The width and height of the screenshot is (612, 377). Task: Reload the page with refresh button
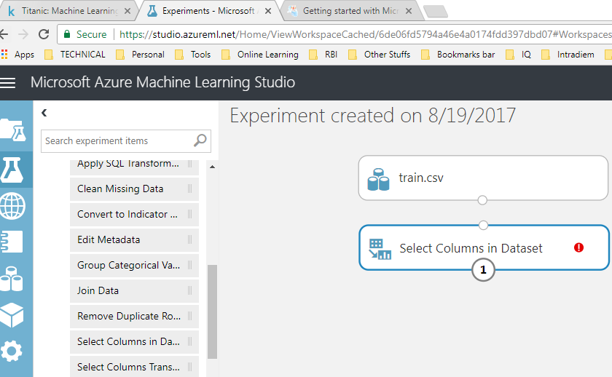pyautogui.click(x=44, y=34)
